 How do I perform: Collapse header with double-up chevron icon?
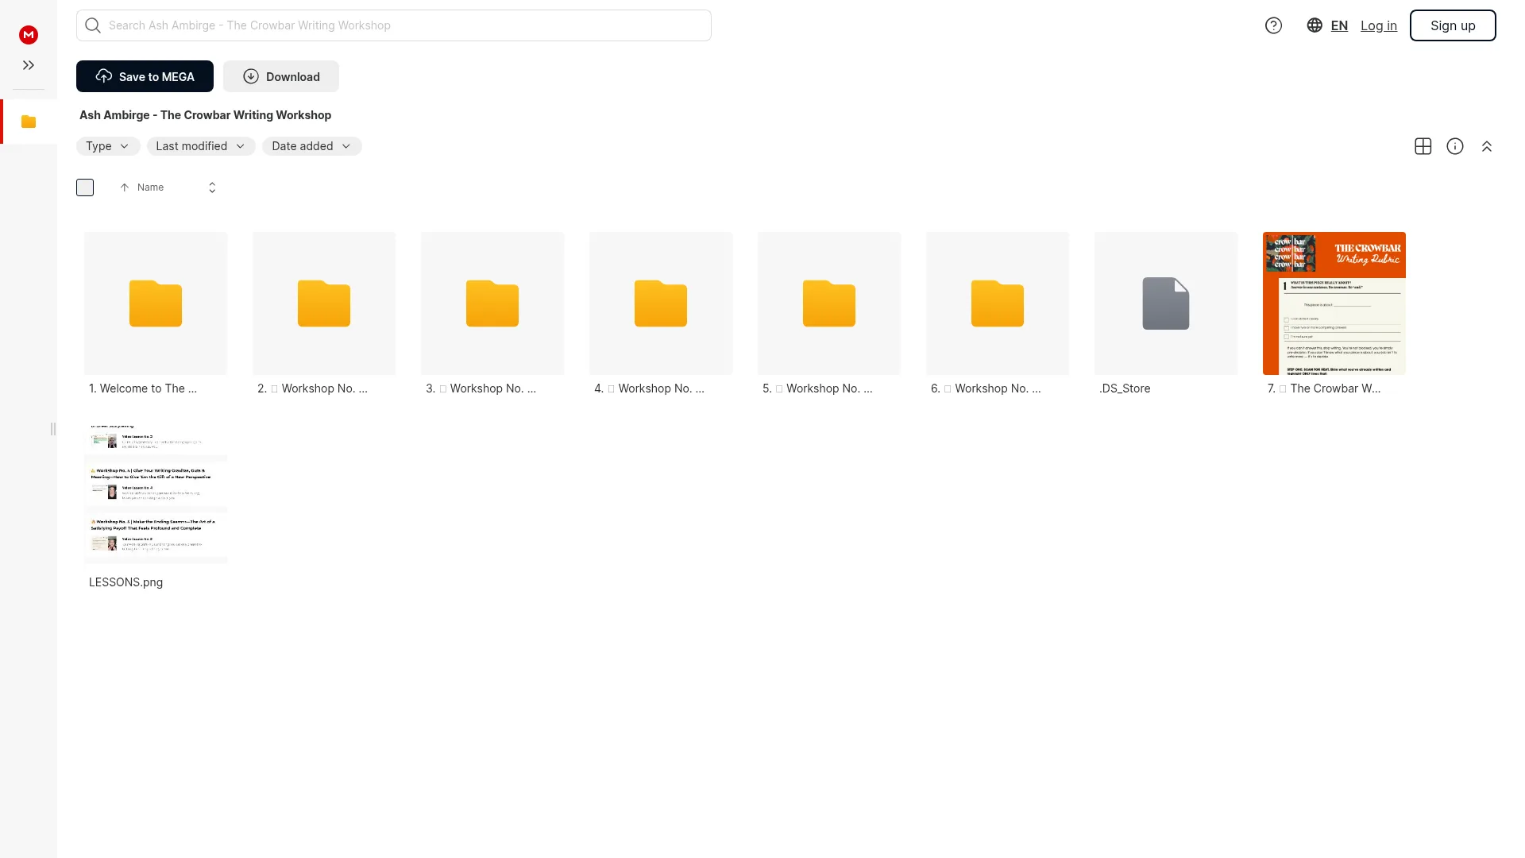(x=1487, y=146)
